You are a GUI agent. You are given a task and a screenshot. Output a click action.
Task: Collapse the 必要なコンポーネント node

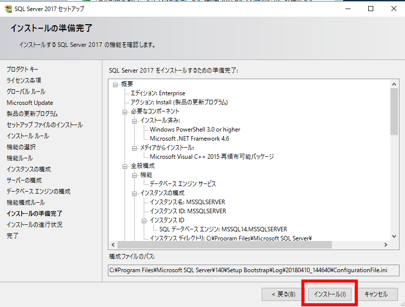125,111
